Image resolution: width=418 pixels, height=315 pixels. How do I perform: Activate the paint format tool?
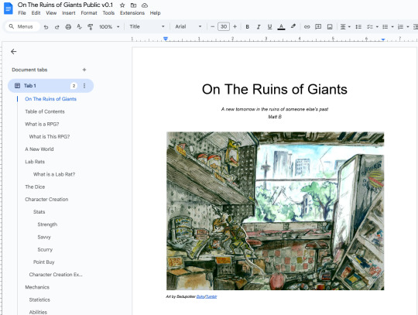coord(91,26)
